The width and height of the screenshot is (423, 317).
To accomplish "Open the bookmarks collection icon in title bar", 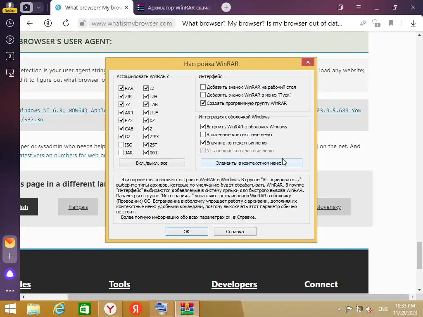I will point(340,7).
